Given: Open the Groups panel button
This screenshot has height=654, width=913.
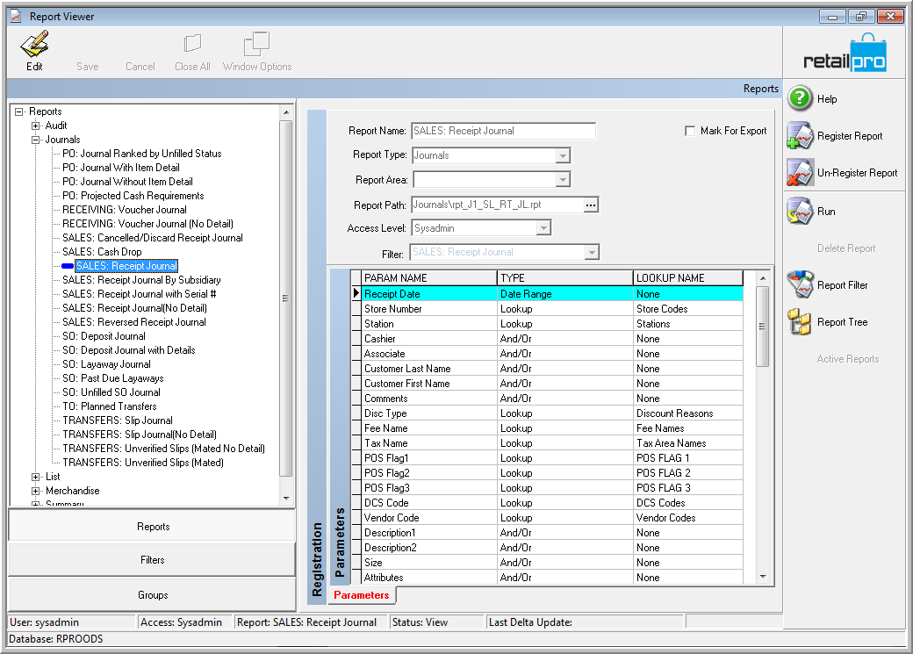Looking at the screenshot, I should pyautogui.click(x=153, y=594).
